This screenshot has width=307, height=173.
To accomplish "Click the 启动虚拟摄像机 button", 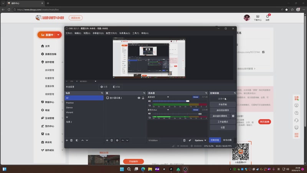I will [x=220, y=116].
